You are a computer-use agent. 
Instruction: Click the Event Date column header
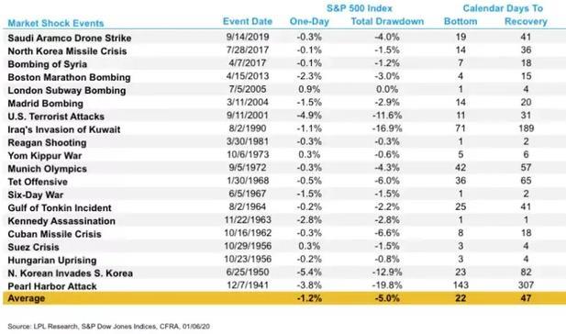[x=248, y=21]
